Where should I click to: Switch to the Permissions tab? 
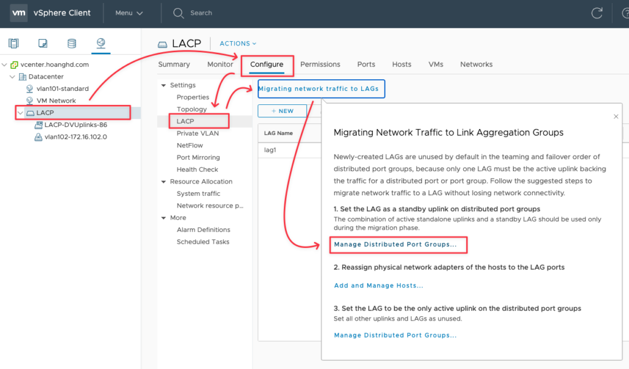(x=320, y=64)
